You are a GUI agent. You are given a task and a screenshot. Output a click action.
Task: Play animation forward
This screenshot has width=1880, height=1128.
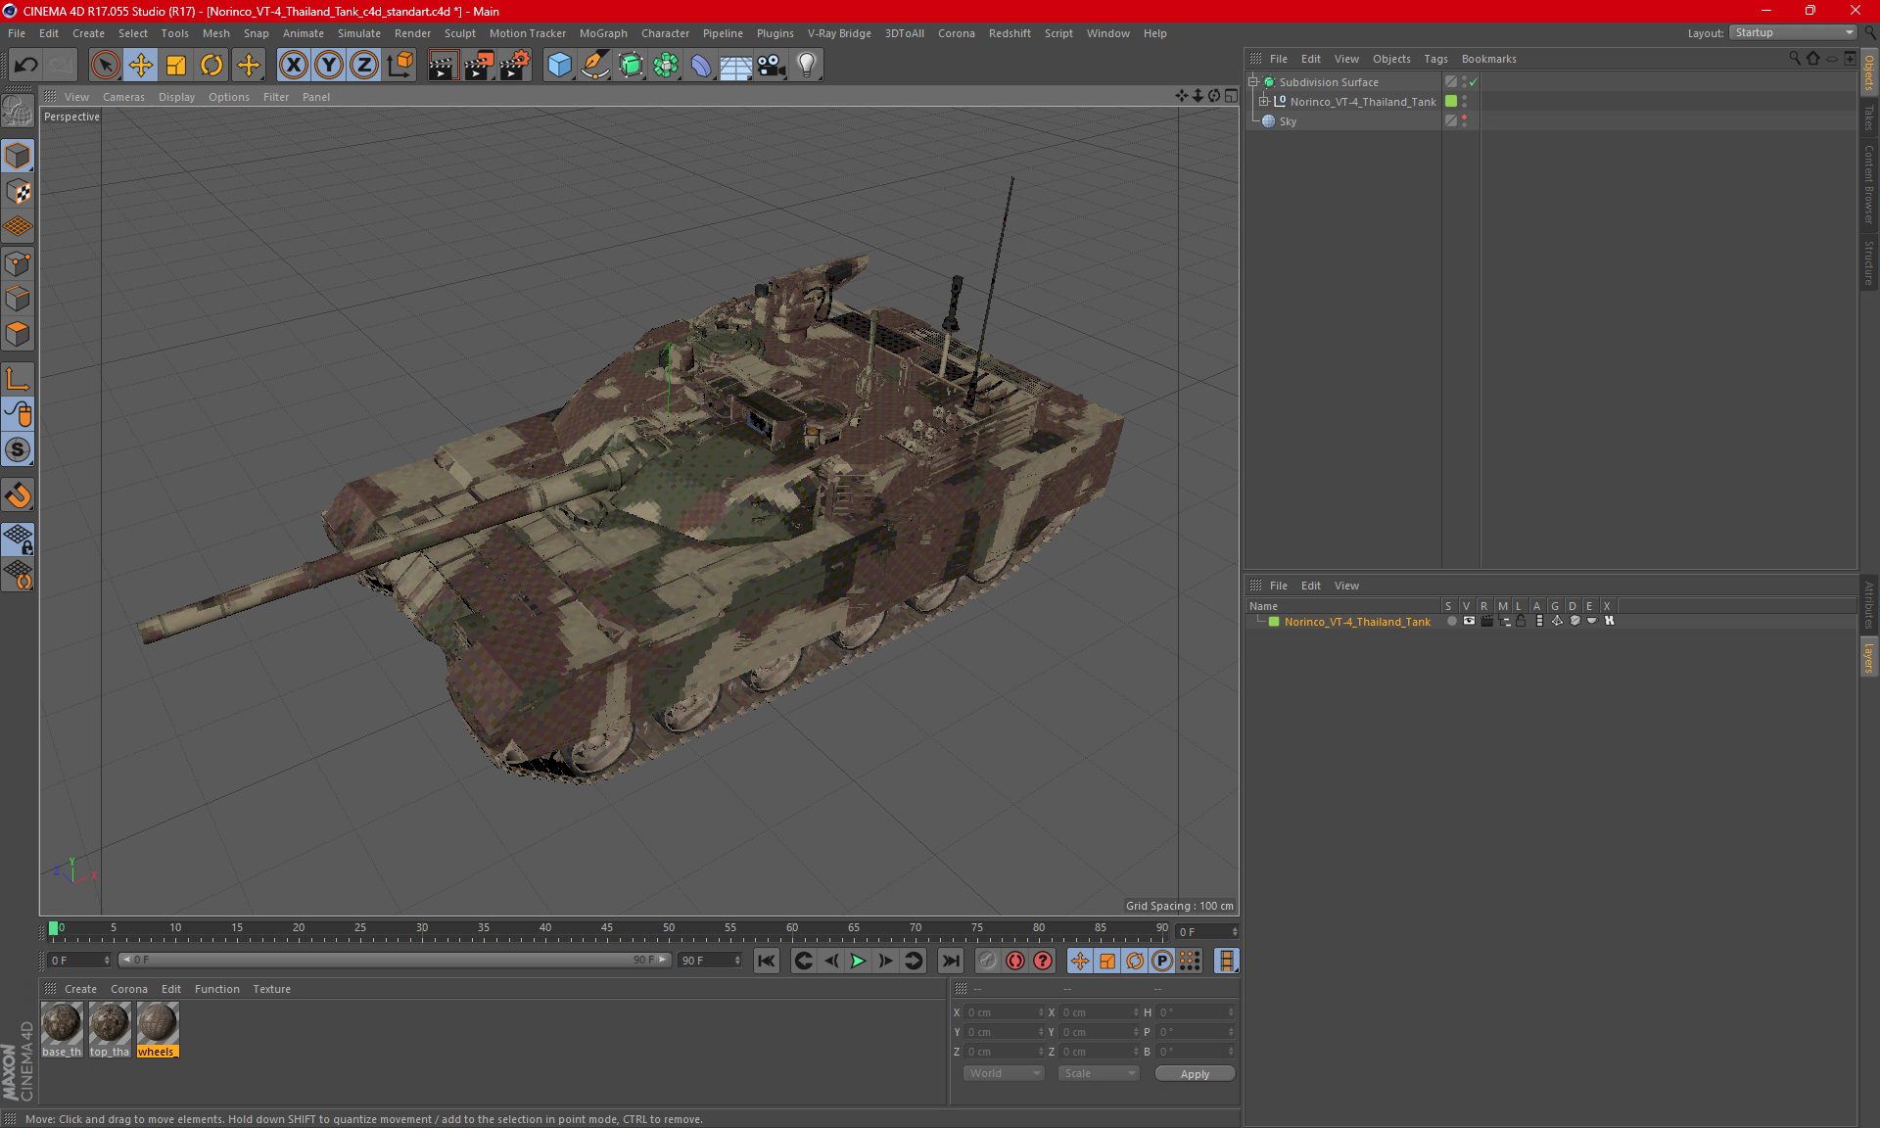pos(858,961)
